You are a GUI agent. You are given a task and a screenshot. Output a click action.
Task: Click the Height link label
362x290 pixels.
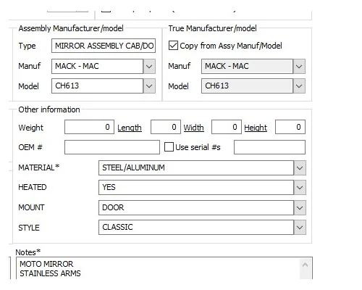tap(256, 128)
